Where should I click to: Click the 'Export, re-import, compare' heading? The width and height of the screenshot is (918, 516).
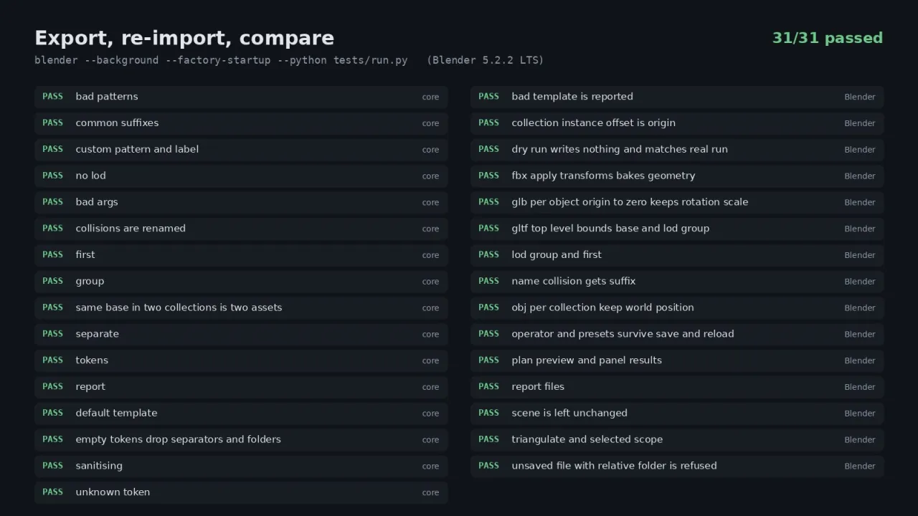point(184,38)
